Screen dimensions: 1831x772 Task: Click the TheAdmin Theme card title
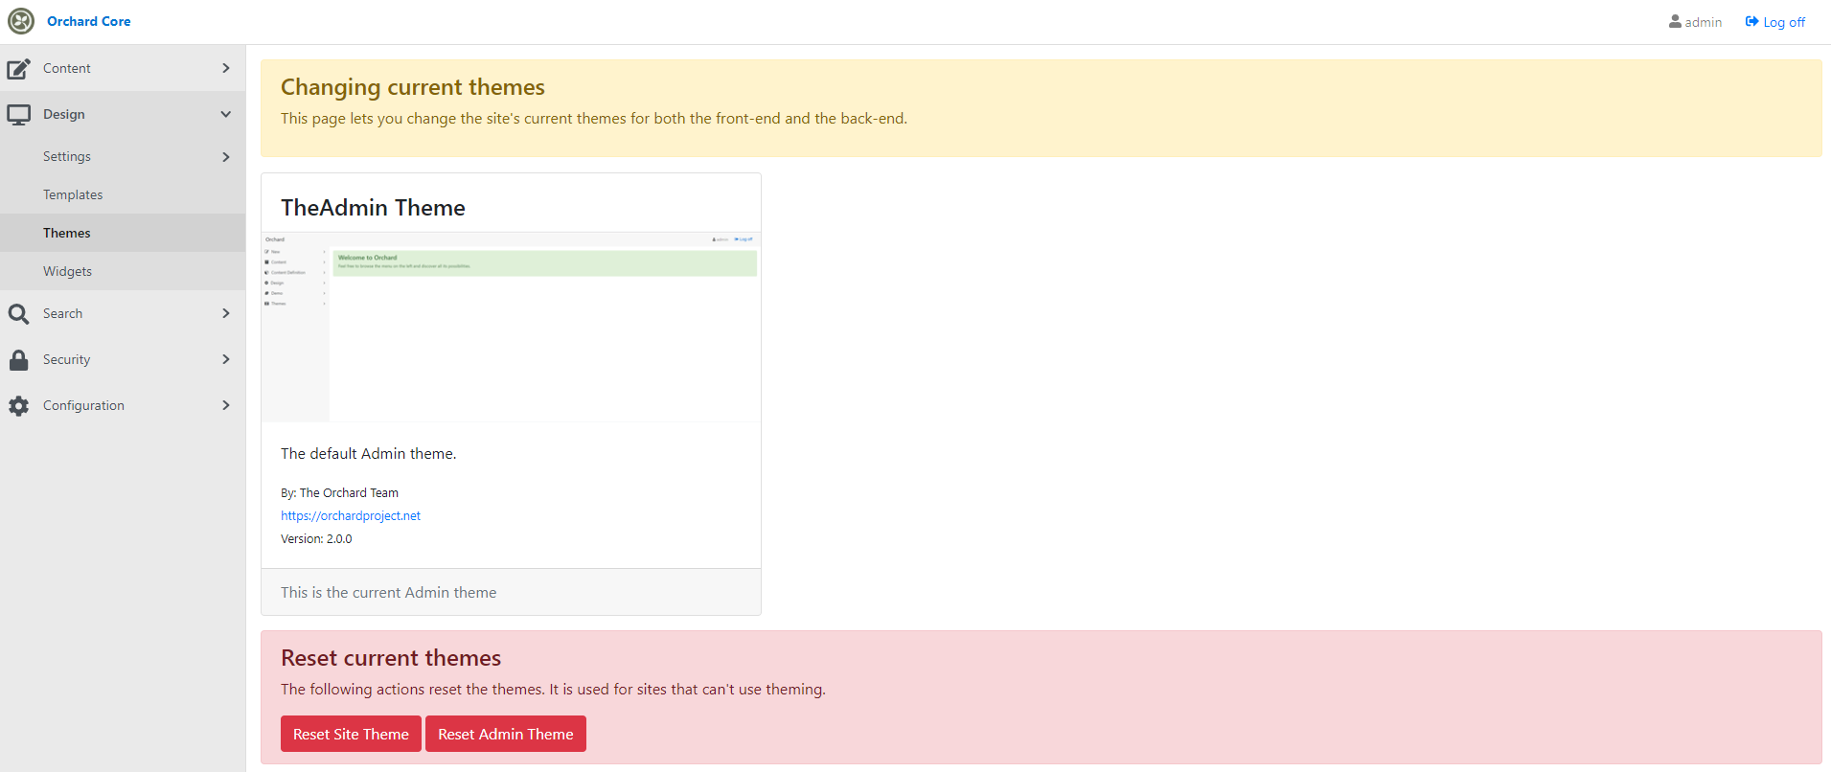[x=373, y=208]
